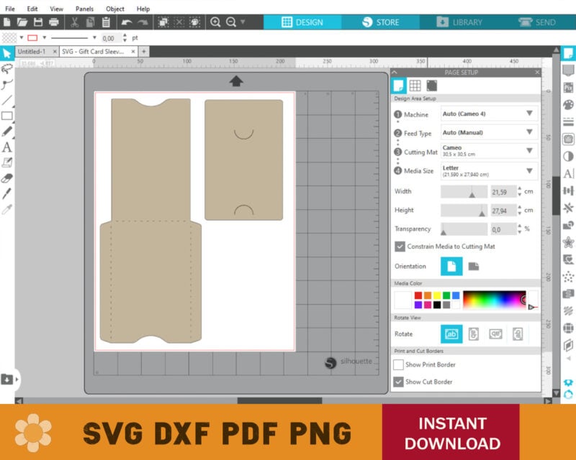Viewport: 576px width, 460px height.
Task: Choose the Rectangle drawing tool
Action: point(8,116)
